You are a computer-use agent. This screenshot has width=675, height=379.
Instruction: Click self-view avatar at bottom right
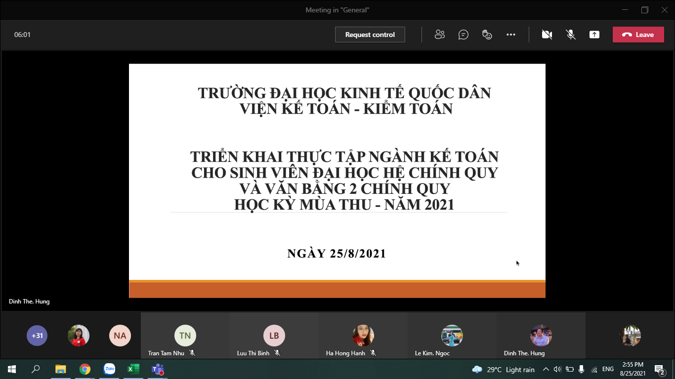[630, 336]
